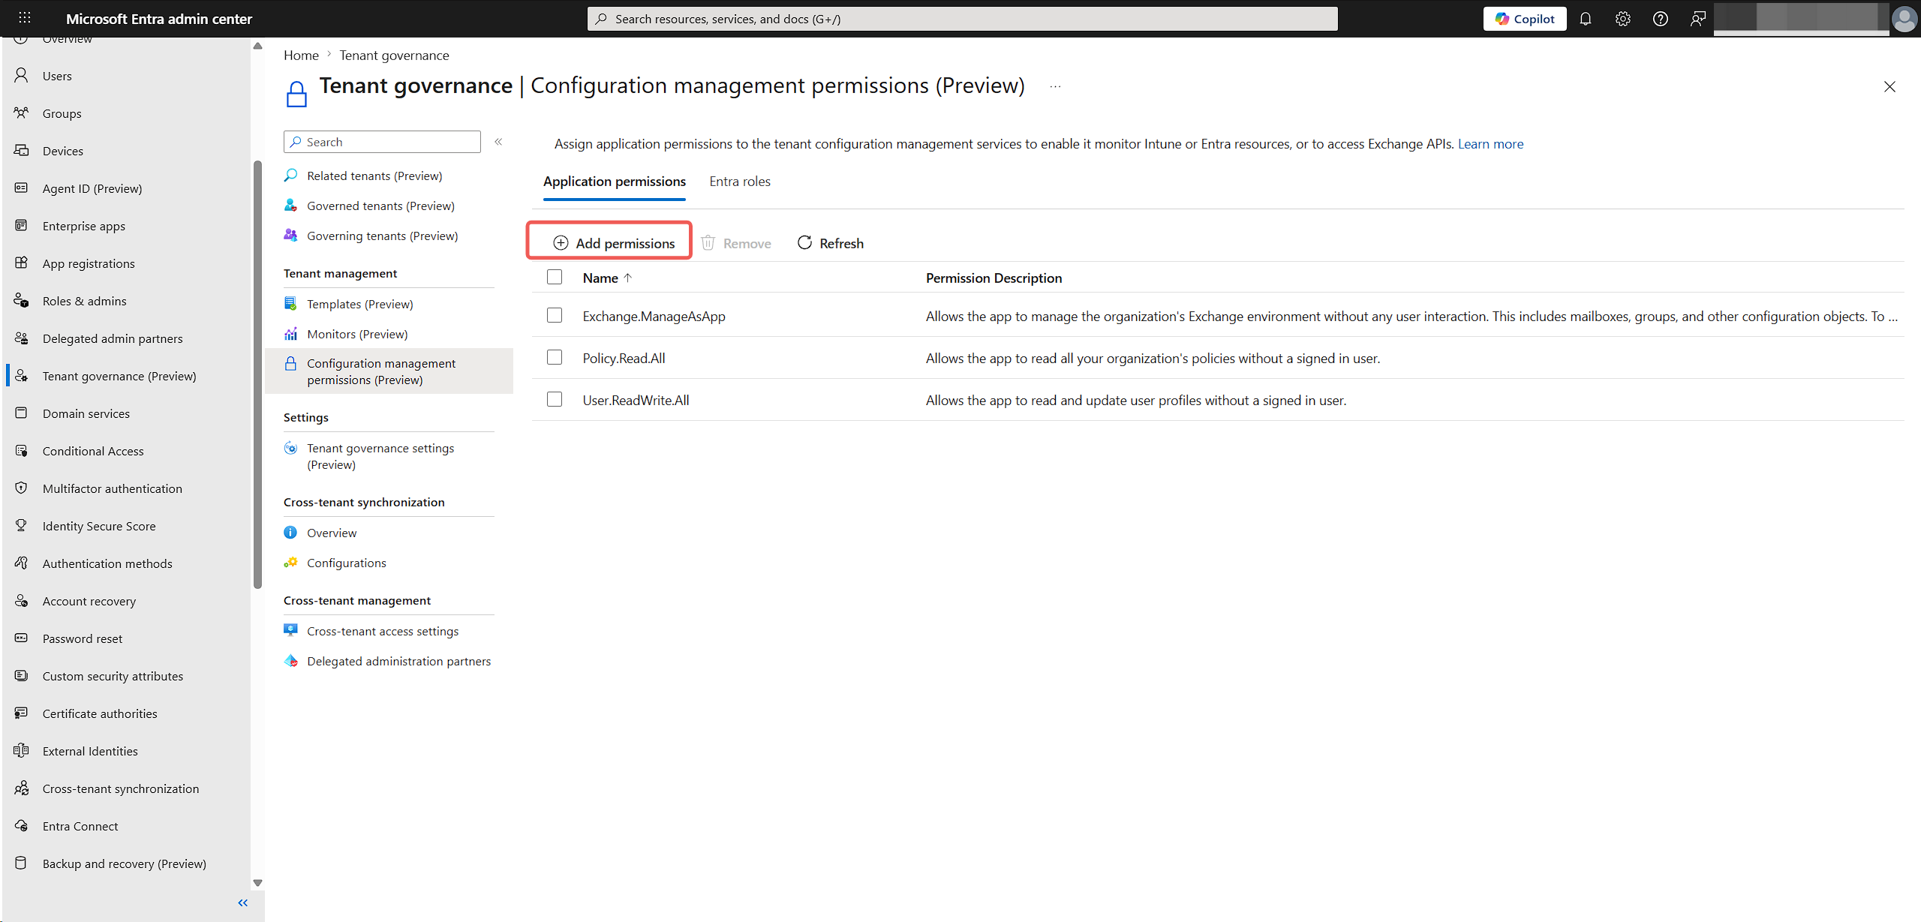The image size is (1921, 922).
Task: Select the User.ReadWrite.All checkbox
Action: pyautogui.click(x=555, y=399)
